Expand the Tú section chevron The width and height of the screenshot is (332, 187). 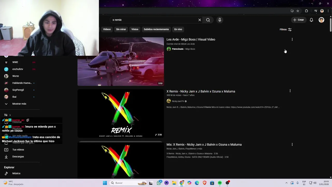coord(10,115)
